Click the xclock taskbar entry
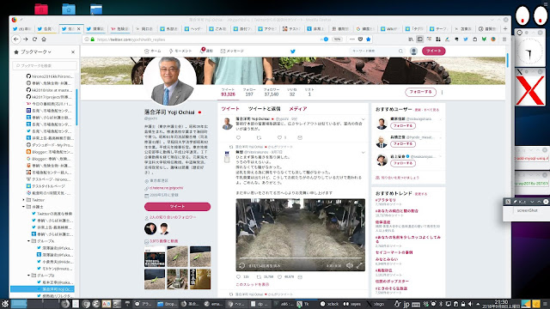 click(x=330, y=304)
